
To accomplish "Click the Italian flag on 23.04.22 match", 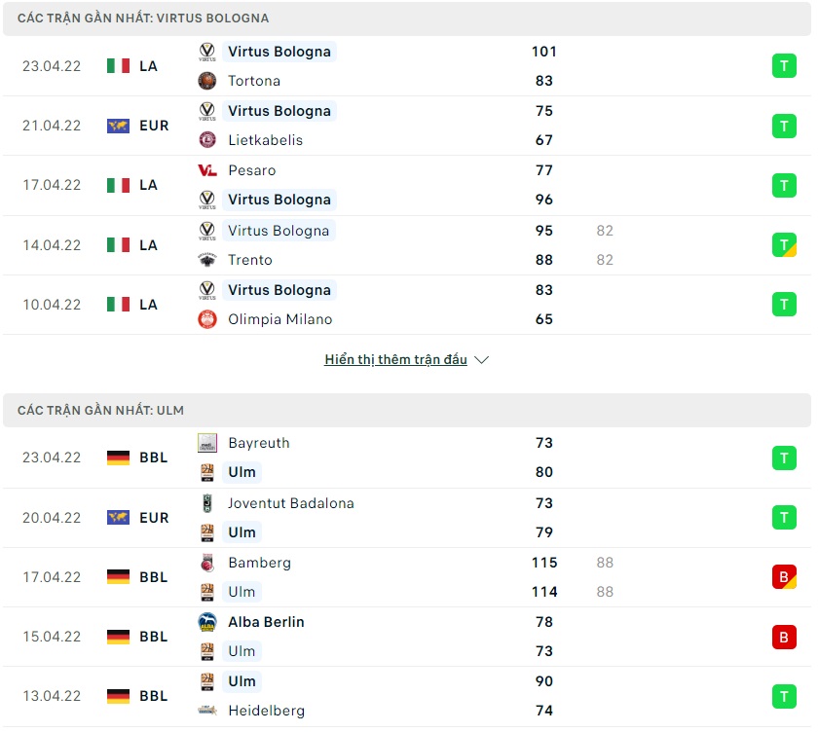I will point(118,66).
